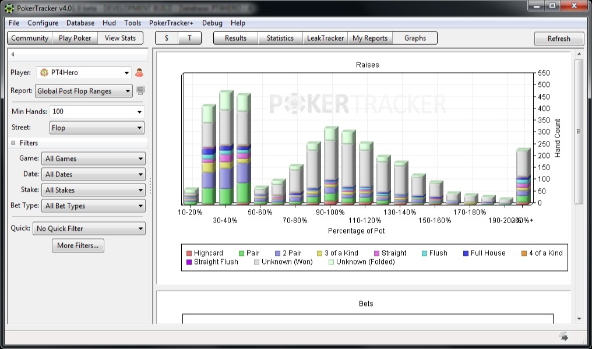592x349 pixels.
Task: Click the scrollbar down arrow of graphs panel
Action: tap(579, 319)
